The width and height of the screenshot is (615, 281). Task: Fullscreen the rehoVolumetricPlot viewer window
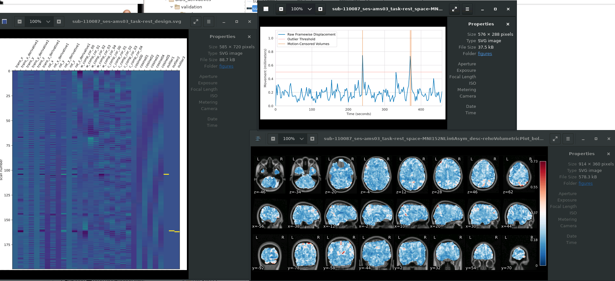(x=555, y=139)
